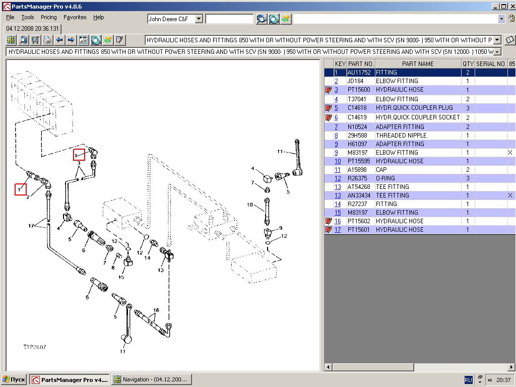Click the note icon beside C14619 row
This screenshot has width=516, height=387.
click(x=329, y=117)
